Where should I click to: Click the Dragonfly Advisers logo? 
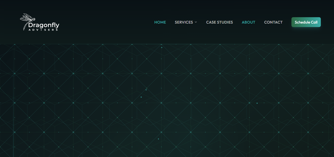pyautogui.click(x=39, y=22)
